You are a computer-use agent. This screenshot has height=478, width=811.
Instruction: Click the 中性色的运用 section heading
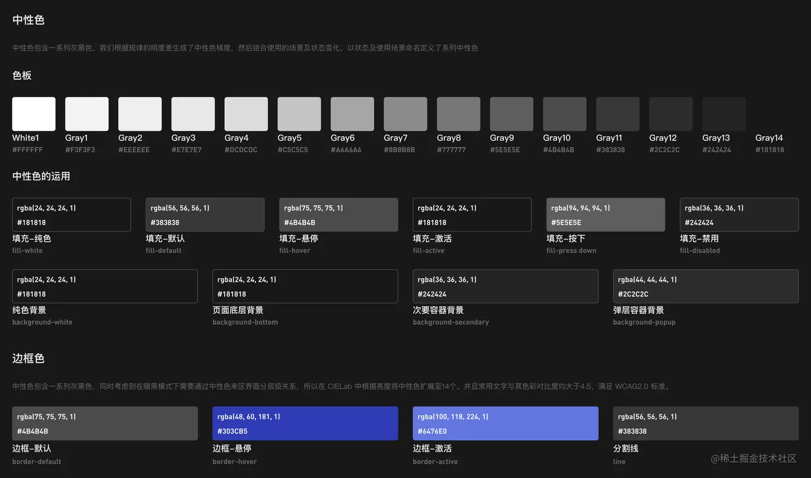(x=41, y=176)
